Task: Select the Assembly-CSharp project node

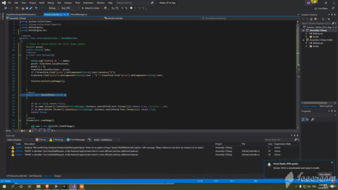Action: click(318, 31)
